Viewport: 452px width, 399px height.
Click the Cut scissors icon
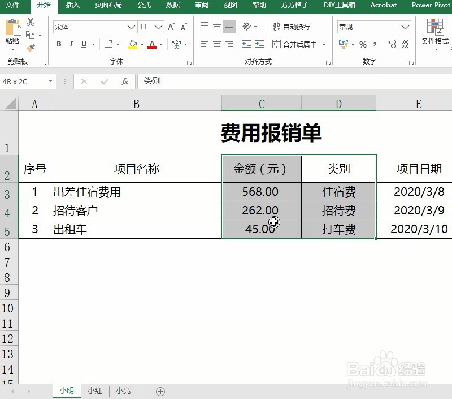[31, 23]
